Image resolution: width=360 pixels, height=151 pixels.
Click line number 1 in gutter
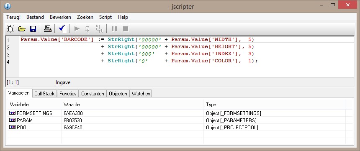8,41
